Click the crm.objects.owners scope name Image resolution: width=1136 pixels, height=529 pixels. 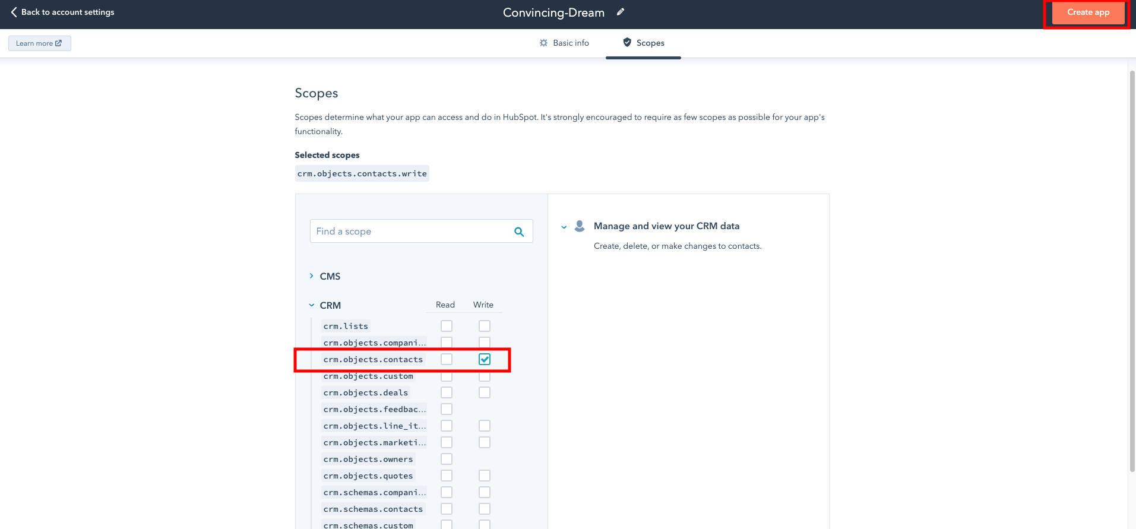(x=368, y=459)
